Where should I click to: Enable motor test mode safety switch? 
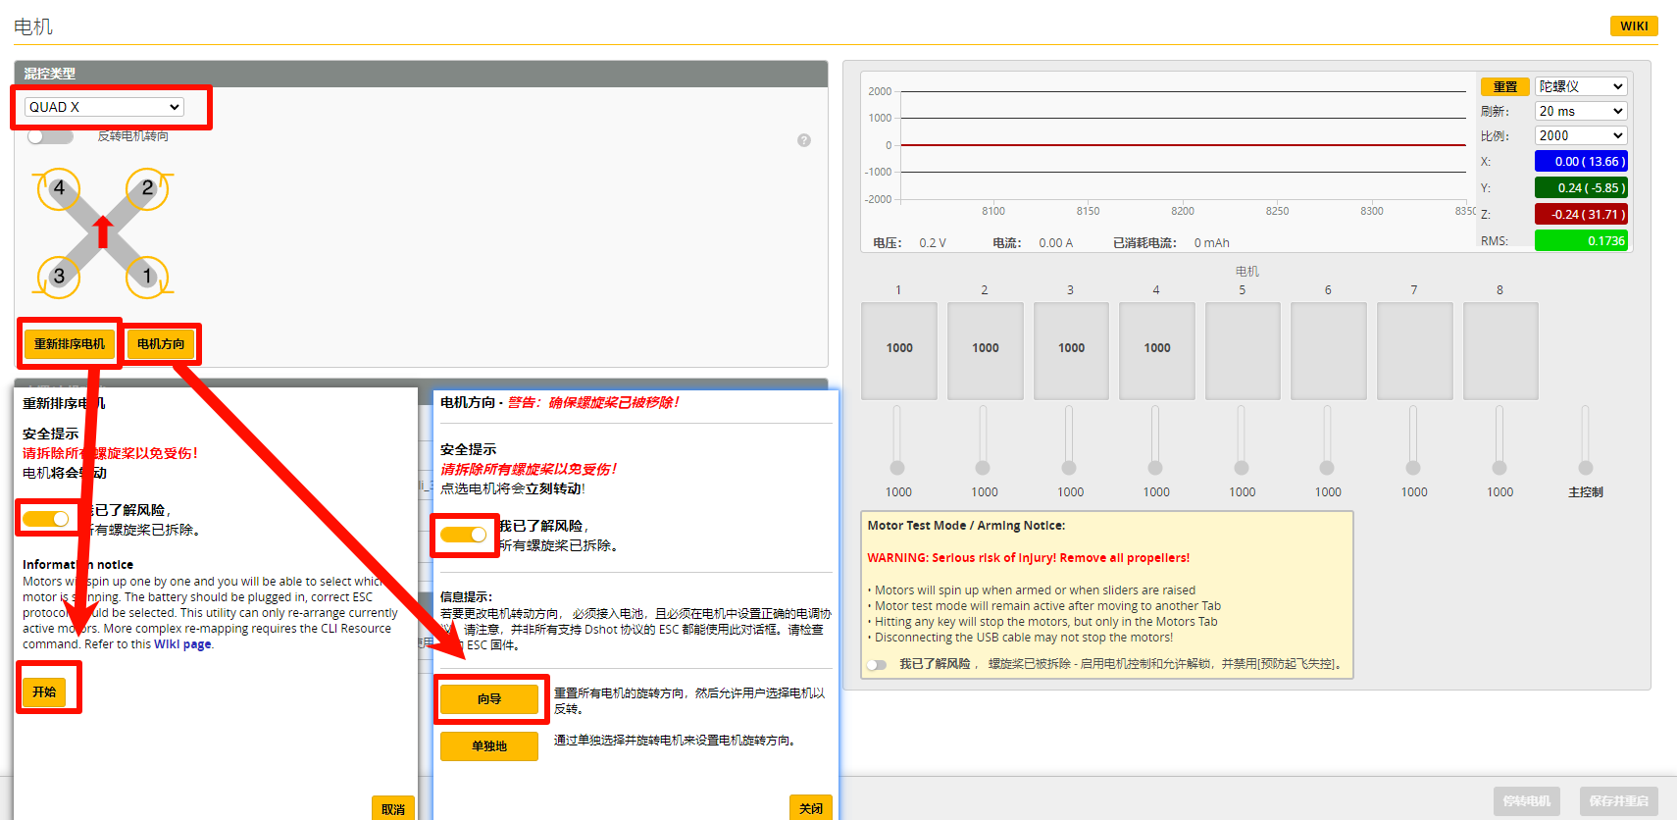pyautogui.click(x=877, y=665)
